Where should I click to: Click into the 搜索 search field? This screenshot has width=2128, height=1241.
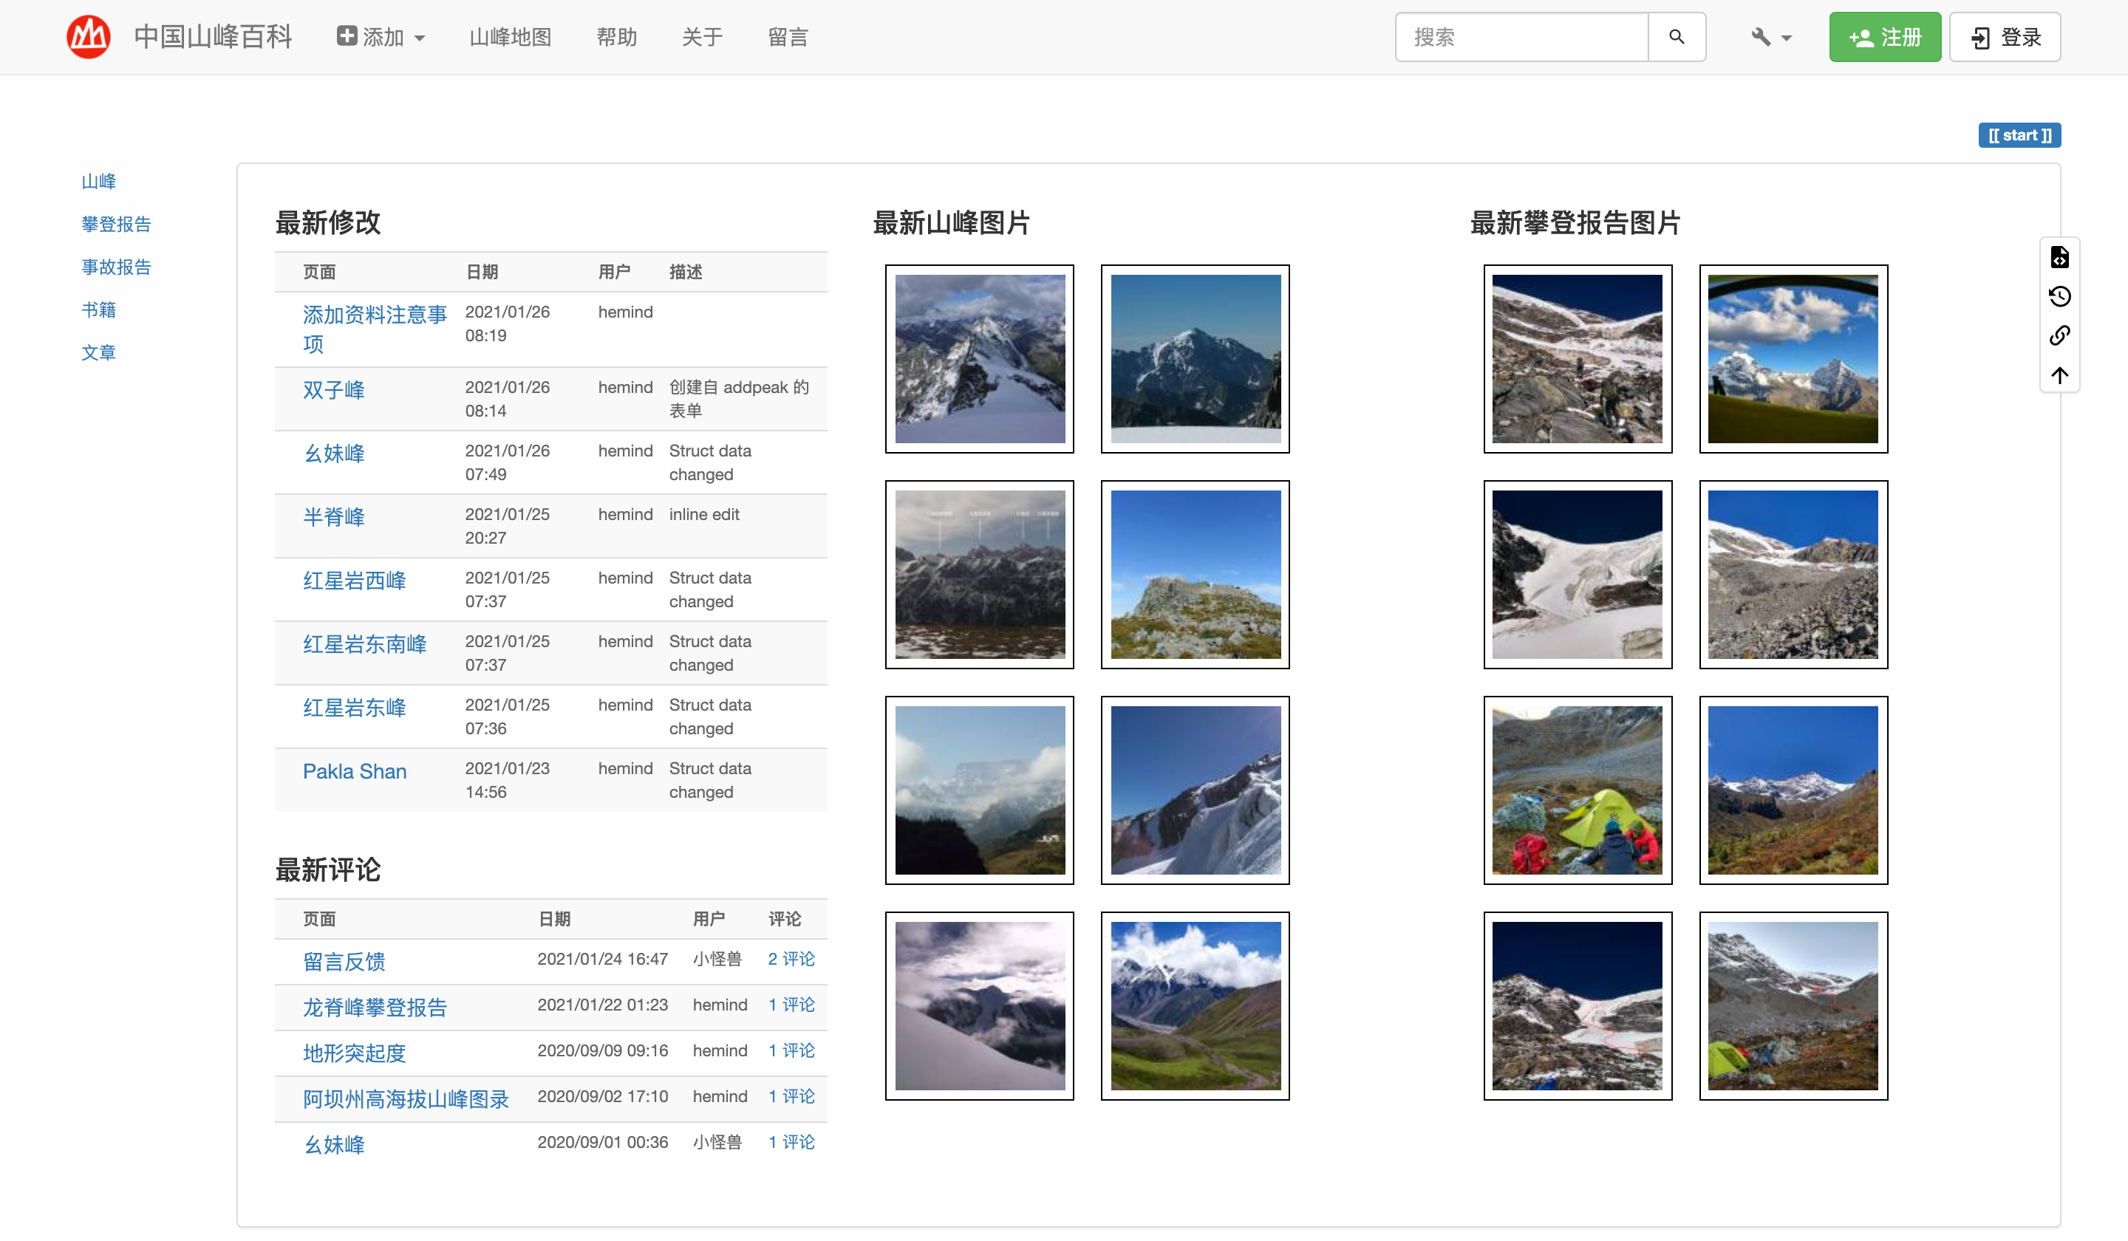[1521, 37]
